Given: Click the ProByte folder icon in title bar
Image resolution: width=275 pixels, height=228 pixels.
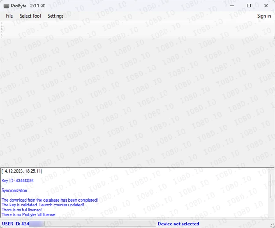Looking at the screenshot, I should [6, 6].
